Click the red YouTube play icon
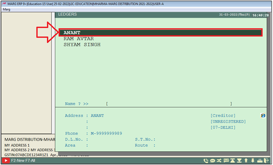The image size is (273, 165). [5, 161]
